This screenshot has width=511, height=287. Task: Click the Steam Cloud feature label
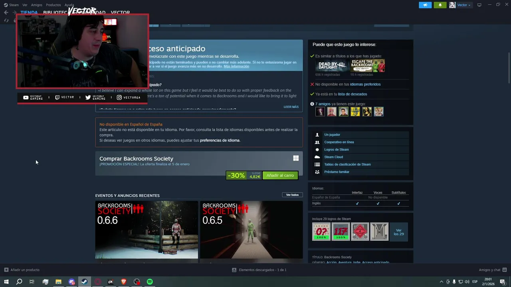(x=334, y=157)
